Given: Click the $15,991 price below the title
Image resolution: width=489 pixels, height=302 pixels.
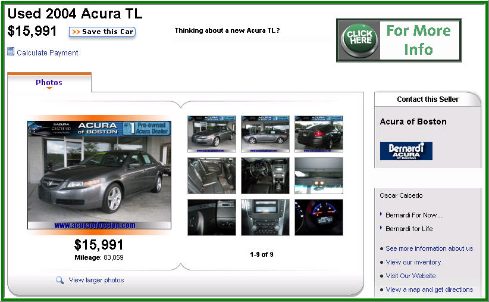Looking at the screenshot, I should [x=32, y=31].
